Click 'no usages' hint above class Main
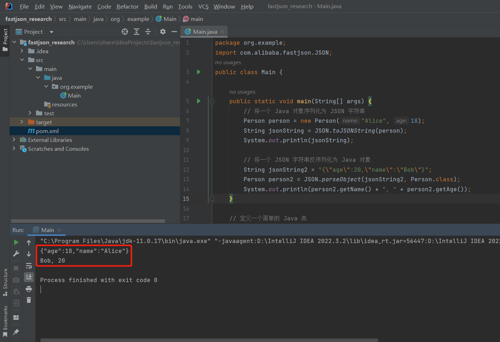The width and height of the screenshot is (500, 342). [228, 62]
